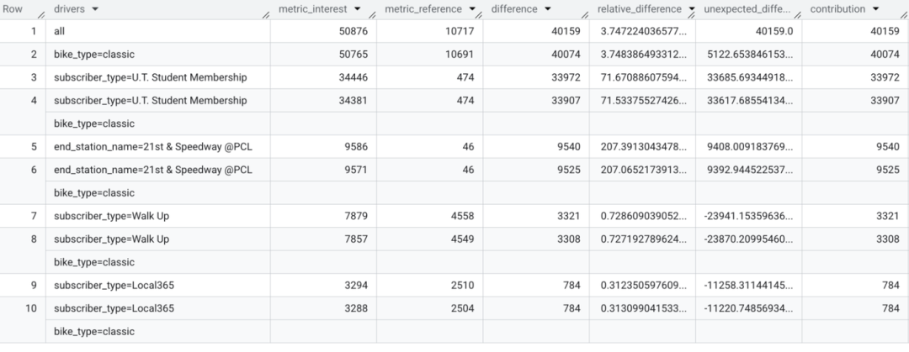Click the Row column header

pos(13,9)
